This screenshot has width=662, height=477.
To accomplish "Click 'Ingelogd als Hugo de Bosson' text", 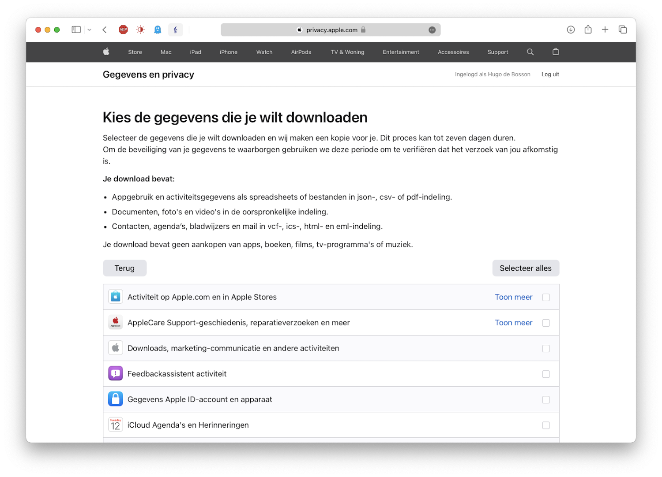I will [493, 75].
